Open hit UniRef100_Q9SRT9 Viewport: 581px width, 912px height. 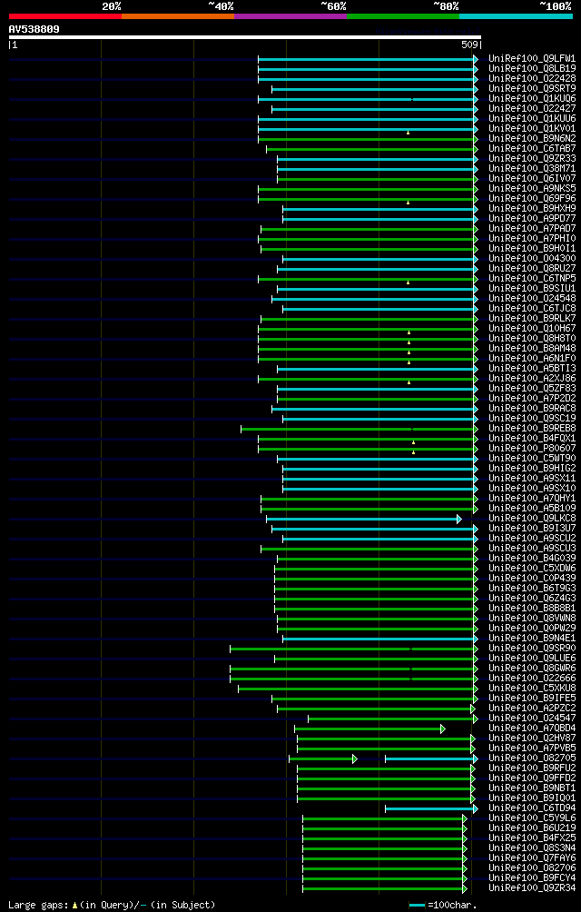[532, 89]
